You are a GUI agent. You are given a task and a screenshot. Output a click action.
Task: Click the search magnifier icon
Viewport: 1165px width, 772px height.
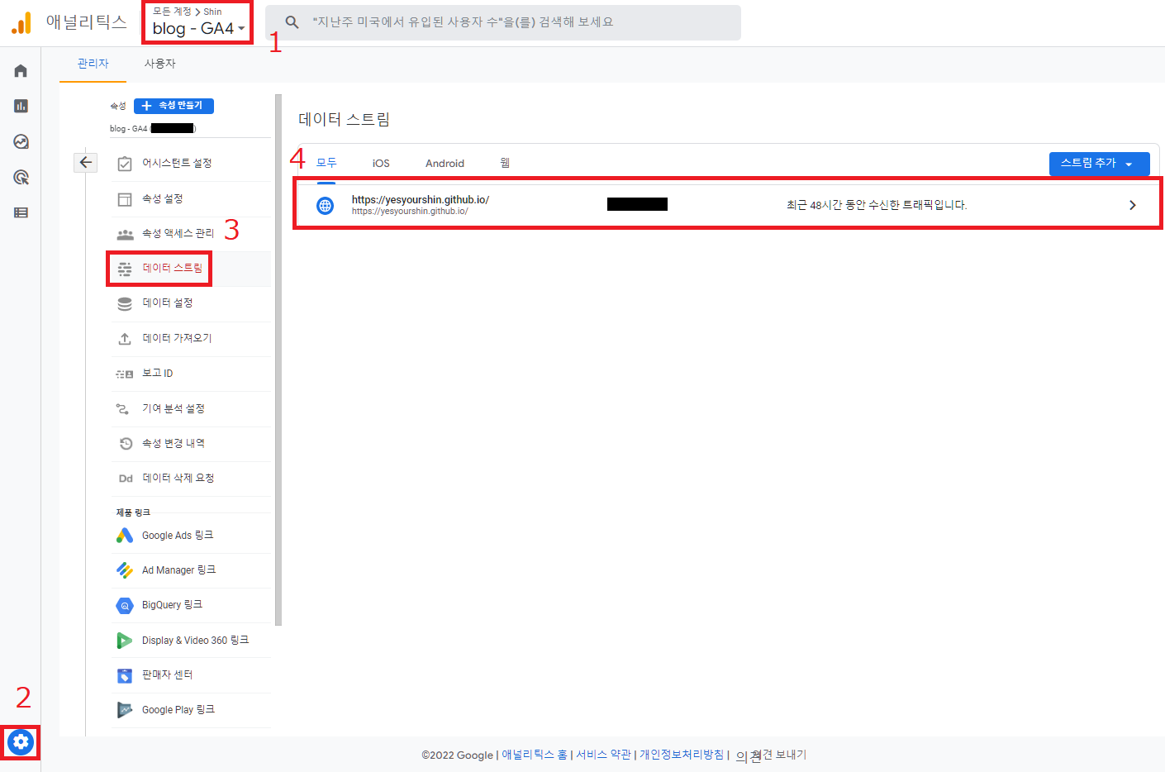coord(292,22)
